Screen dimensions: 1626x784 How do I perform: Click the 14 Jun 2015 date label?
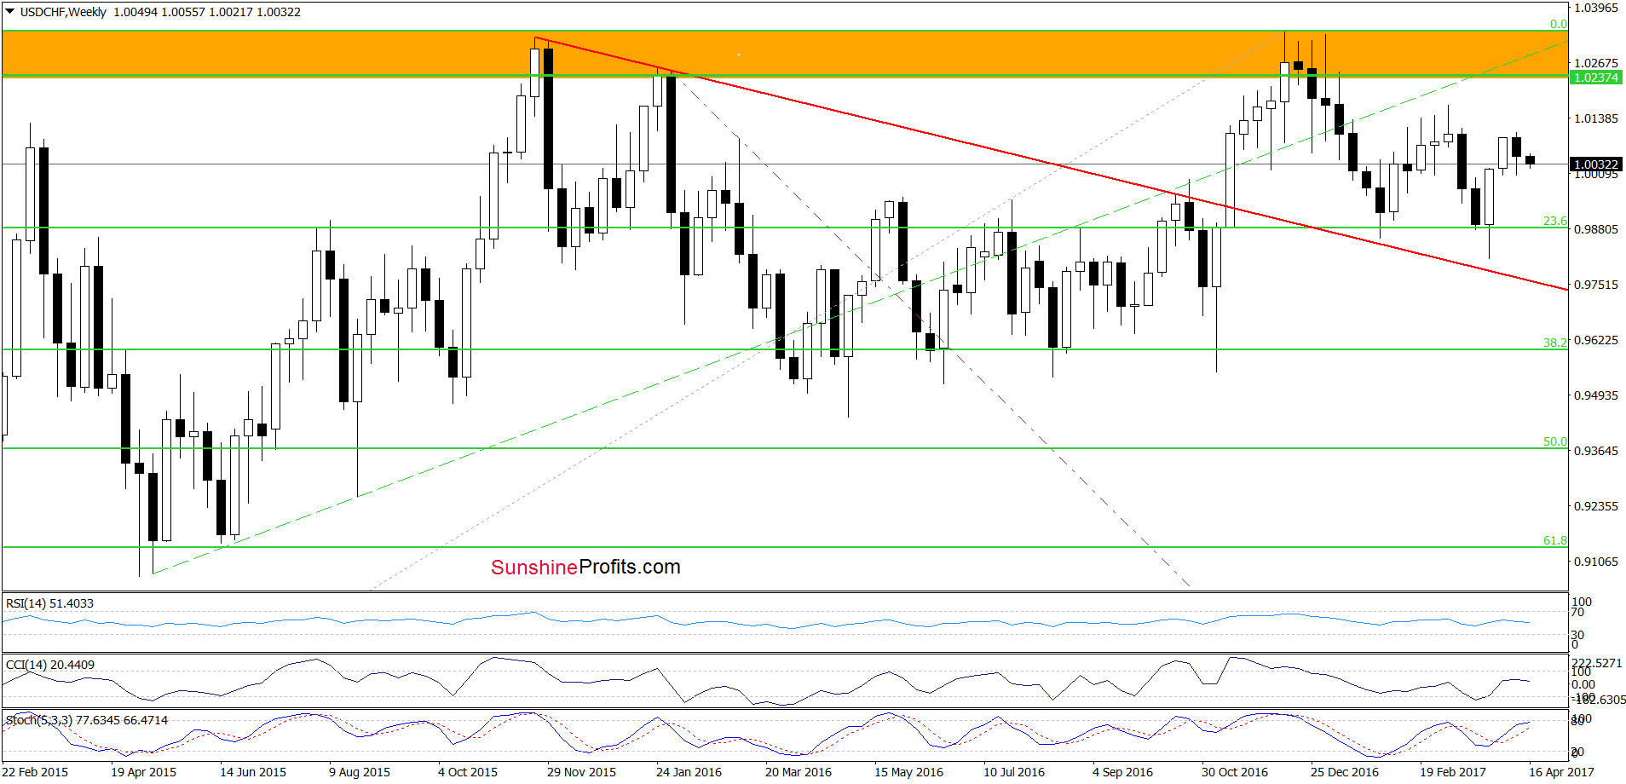tap(253, 772)
